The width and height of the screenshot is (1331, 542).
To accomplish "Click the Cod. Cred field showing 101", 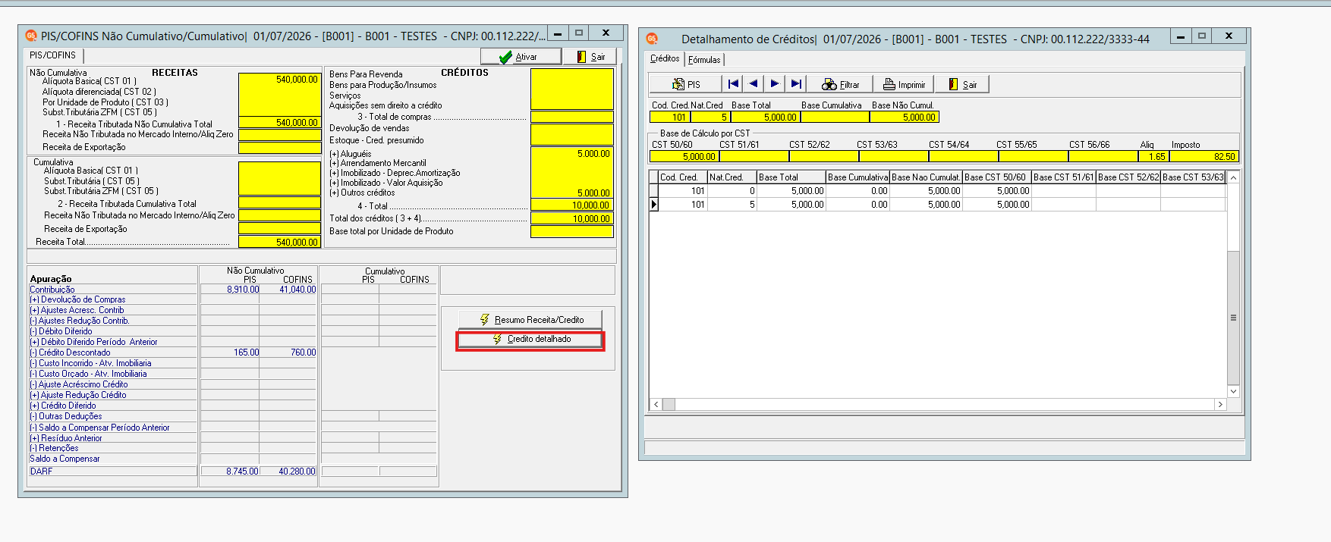I will 669,117.
